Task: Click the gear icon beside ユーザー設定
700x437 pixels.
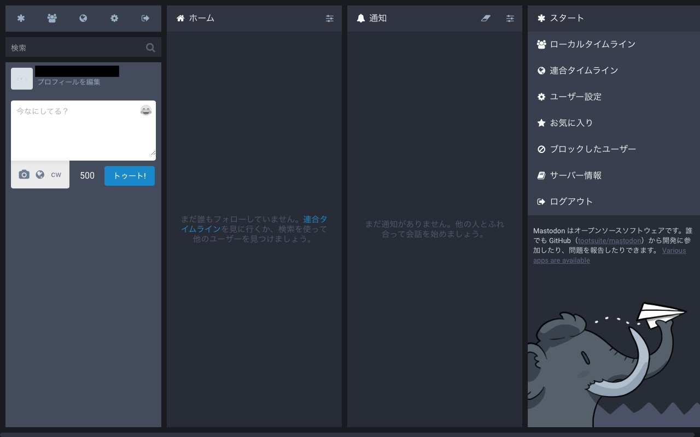Action: (541, 97)
